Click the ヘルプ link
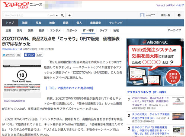This screenshot has width=186, height=137. click(x=180, y=5)
